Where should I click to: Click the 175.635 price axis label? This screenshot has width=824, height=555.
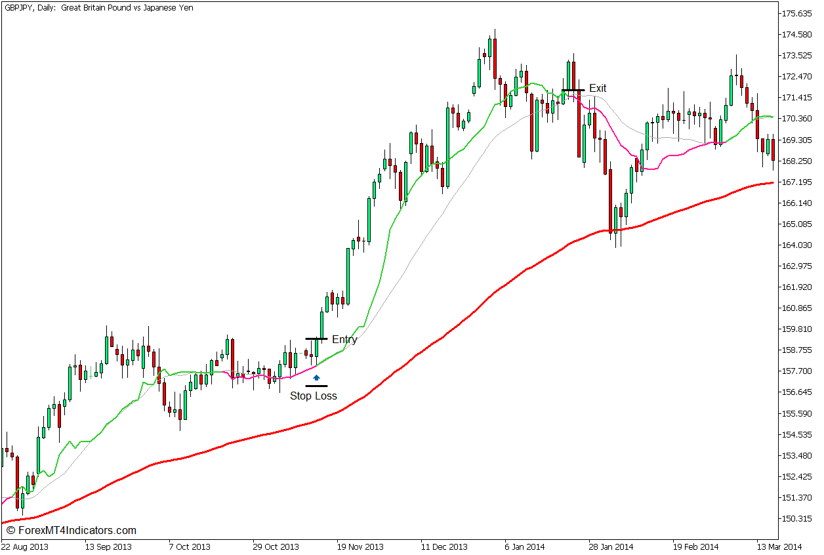point(795,13)
